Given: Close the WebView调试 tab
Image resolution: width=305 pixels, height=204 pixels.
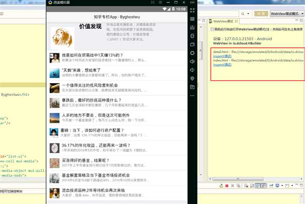Looking at the screenshot, I should coord(236,21).
